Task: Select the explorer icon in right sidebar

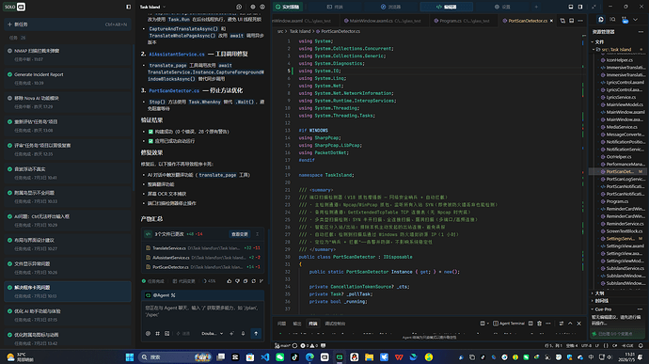Action: pos(601,20)
